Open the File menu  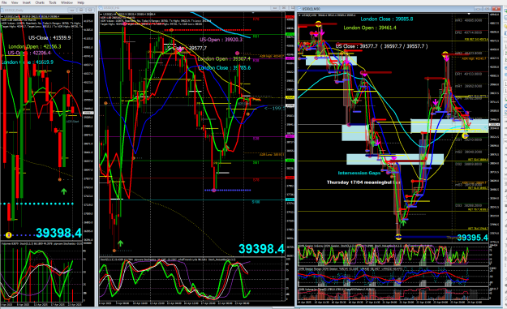tap(4, 2)
